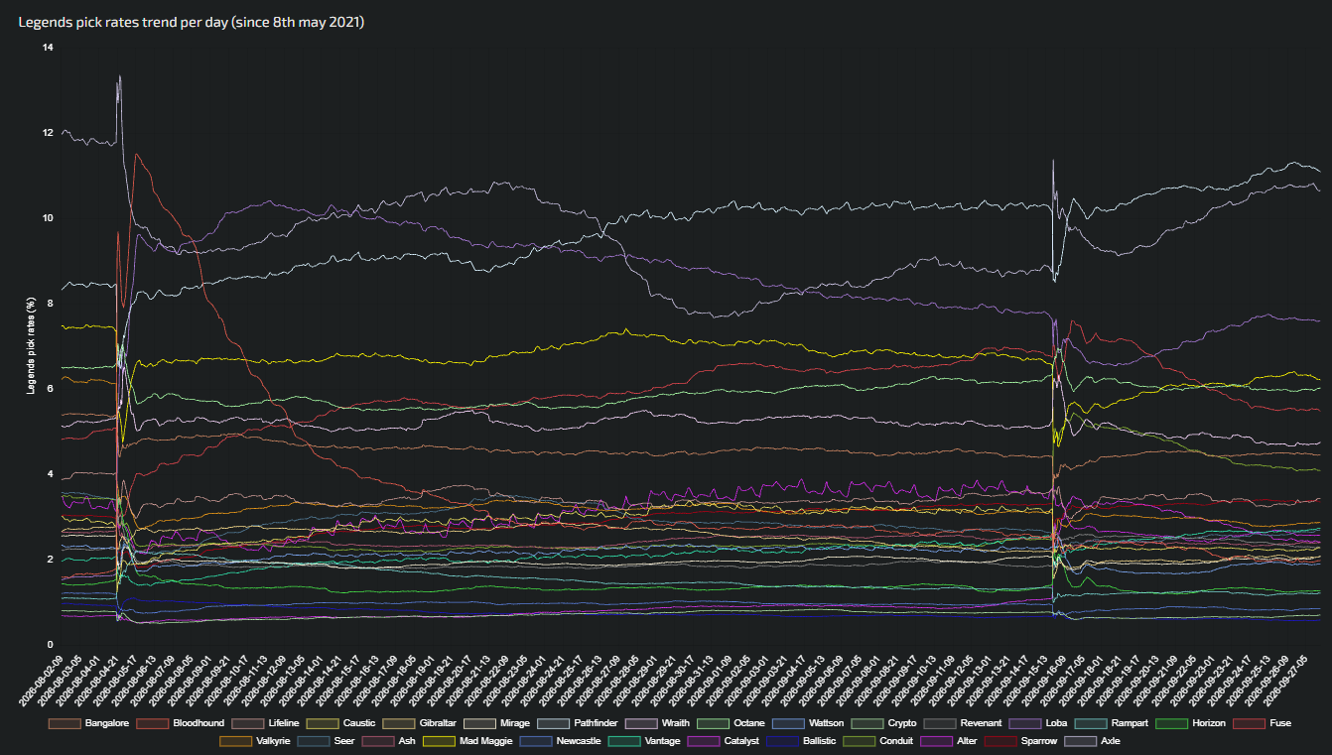Viewport: 1332px width, 755px height.
Task: Toggle Revenant series visibility
Action: (962, 723)
